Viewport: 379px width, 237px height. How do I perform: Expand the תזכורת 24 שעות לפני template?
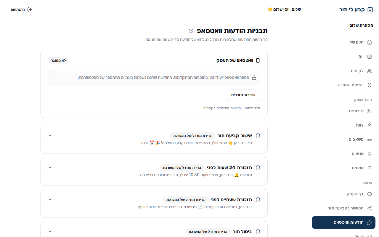50,167
